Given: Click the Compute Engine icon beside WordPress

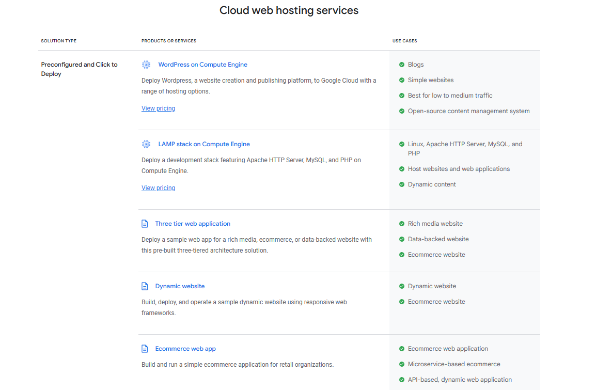Looking at the screenshot, I should click(x=146, y=65).
